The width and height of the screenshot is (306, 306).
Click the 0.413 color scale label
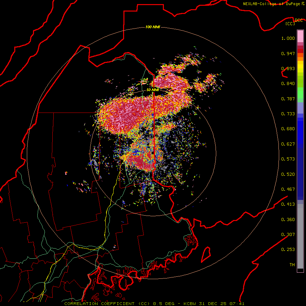click(x=288, y=204)
